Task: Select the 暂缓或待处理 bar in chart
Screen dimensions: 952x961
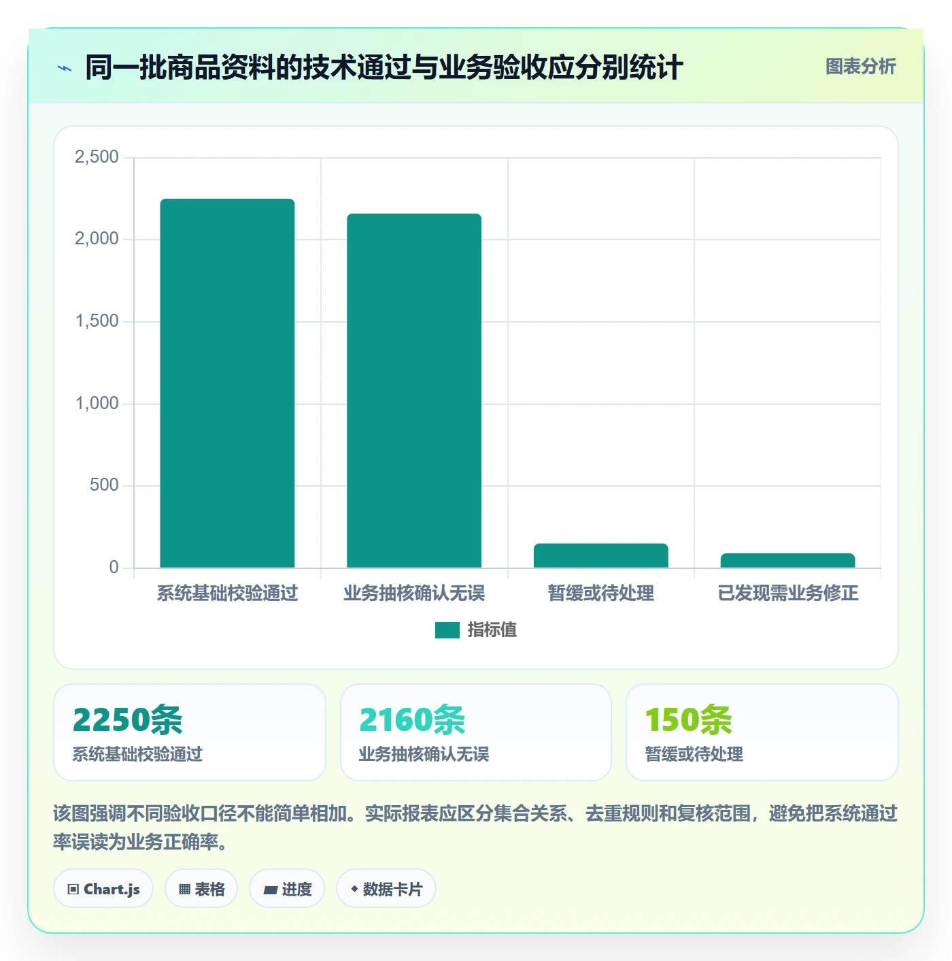Action: (x=601, y=555)
